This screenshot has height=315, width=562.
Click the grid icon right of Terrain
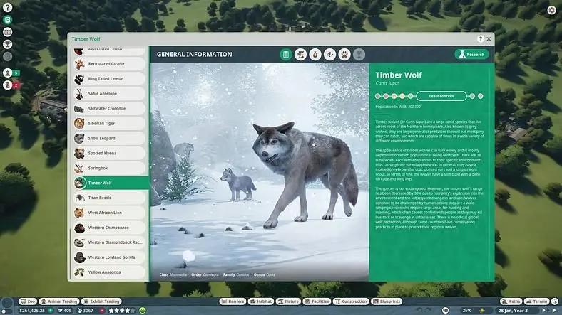(555, 301)
